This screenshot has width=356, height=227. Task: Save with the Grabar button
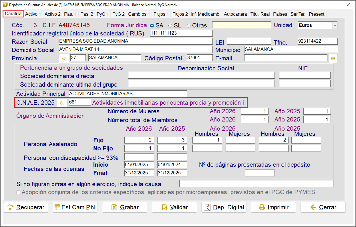tap(125, 207)
